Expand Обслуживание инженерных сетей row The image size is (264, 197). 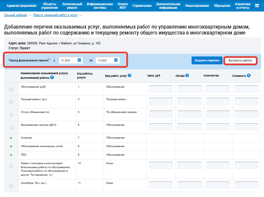point(11,146)
